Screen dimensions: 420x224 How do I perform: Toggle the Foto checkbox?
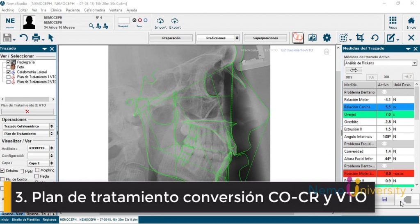[x=8, y=67]
